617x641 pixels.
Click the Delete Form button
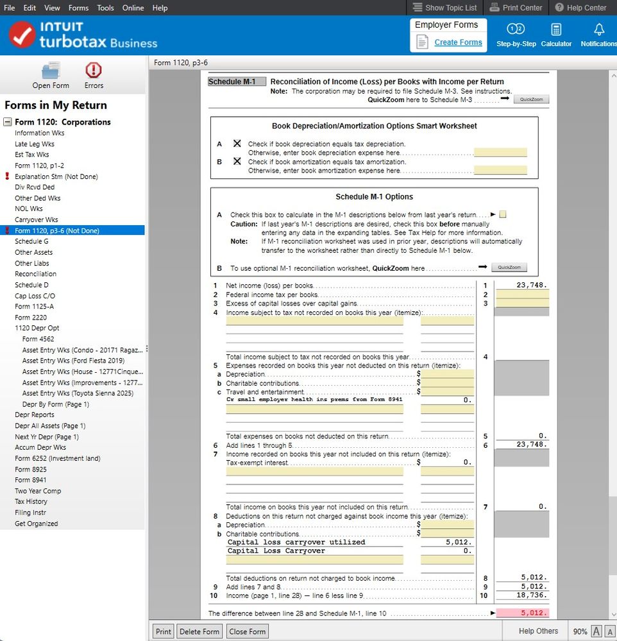point(199,631)
